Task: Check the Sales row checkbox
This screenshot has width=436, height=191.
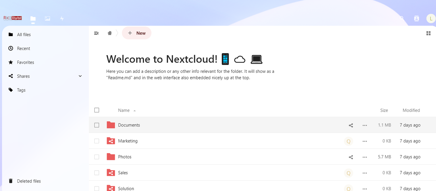Action: pyautogui.click(x=97, y=173)
